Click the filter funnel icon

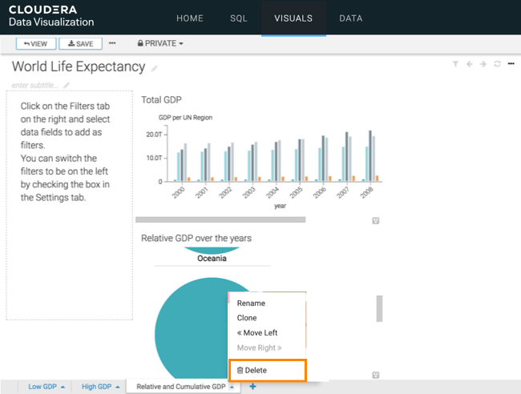[455, 64]
